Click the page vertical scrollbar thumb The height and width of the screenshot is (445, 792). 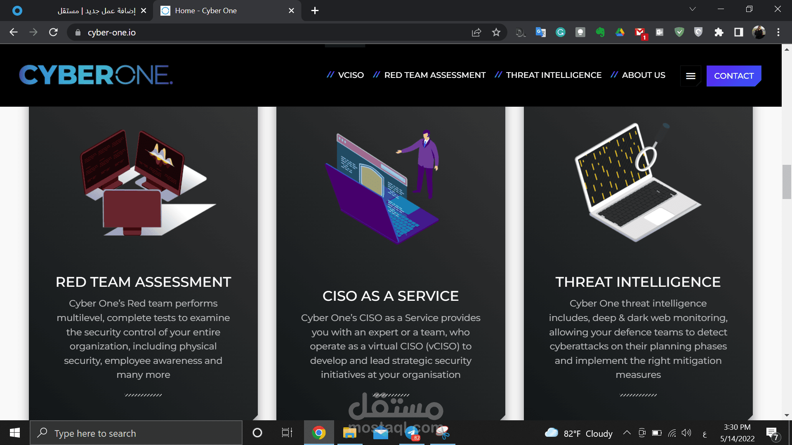point(787,181)
